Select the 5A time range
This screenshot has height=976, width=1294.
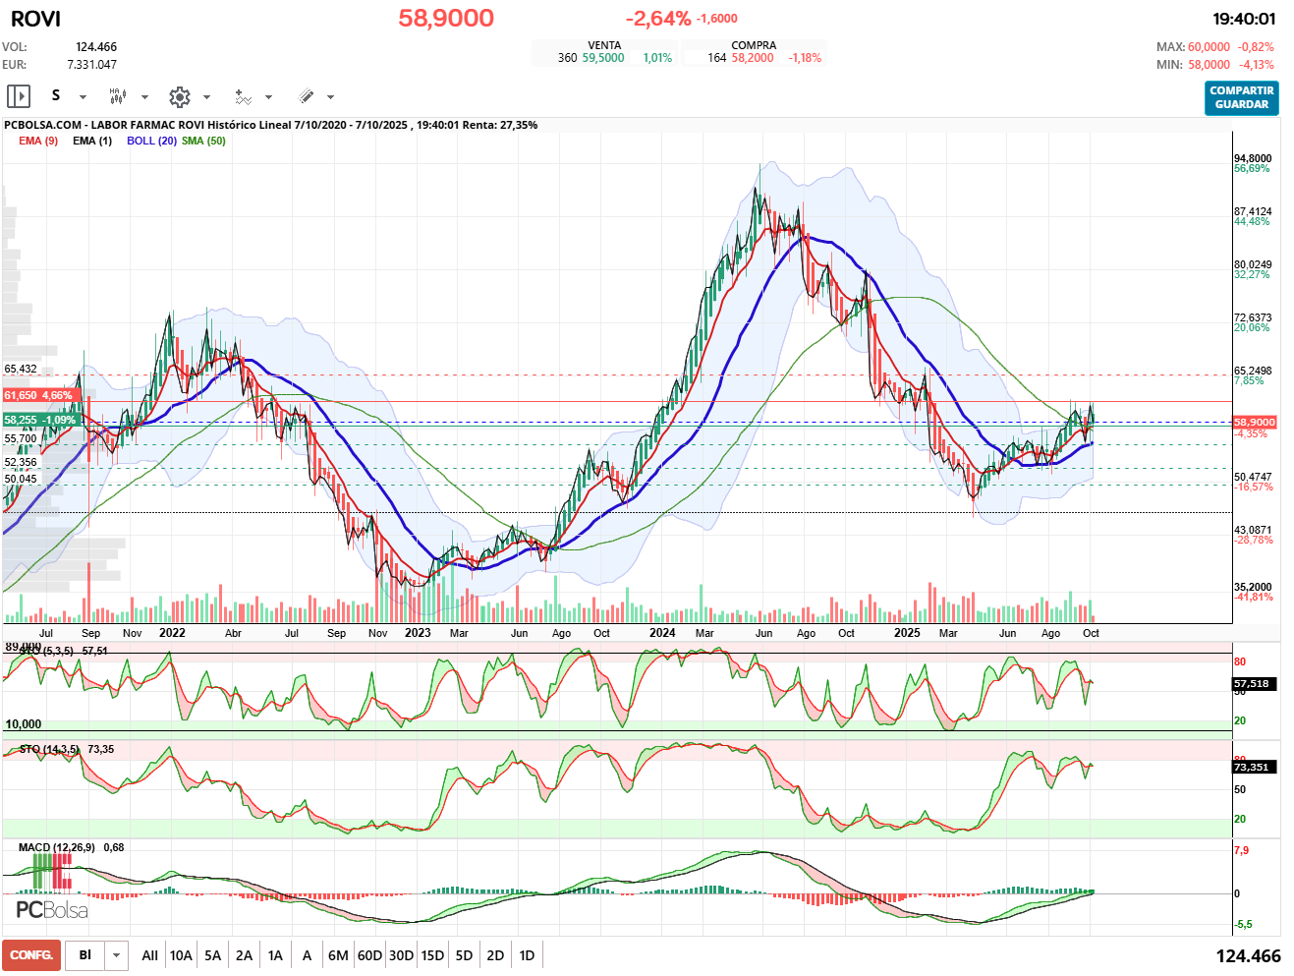212,955
